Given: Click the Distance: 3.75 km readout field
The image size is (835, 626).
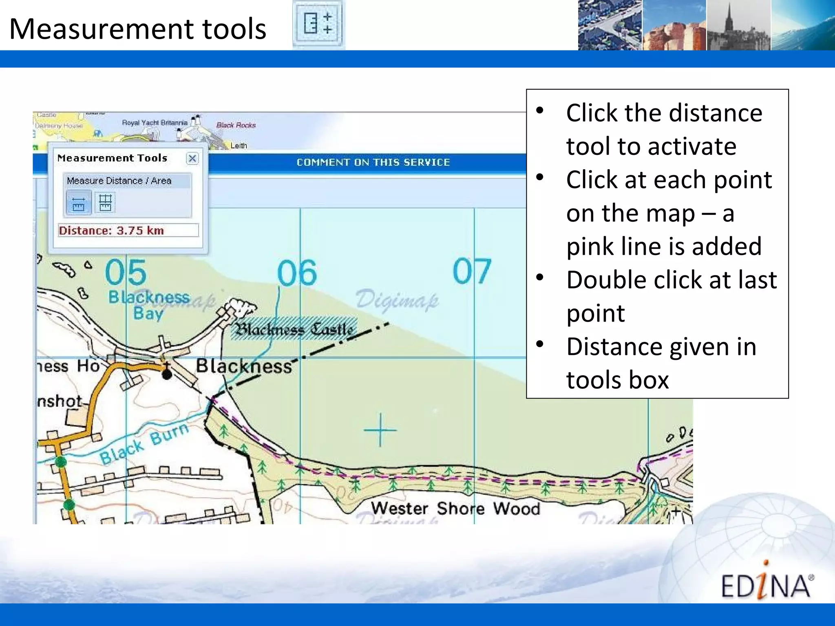Looking at the screenshot, I should 128,230.
